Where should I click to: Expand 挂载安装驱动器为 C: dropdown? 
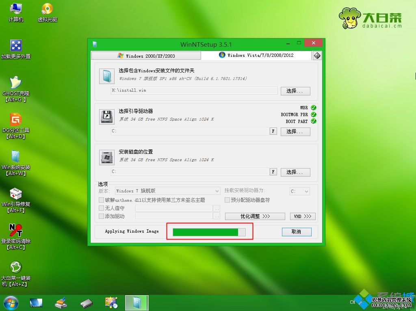tap(299, 191)
